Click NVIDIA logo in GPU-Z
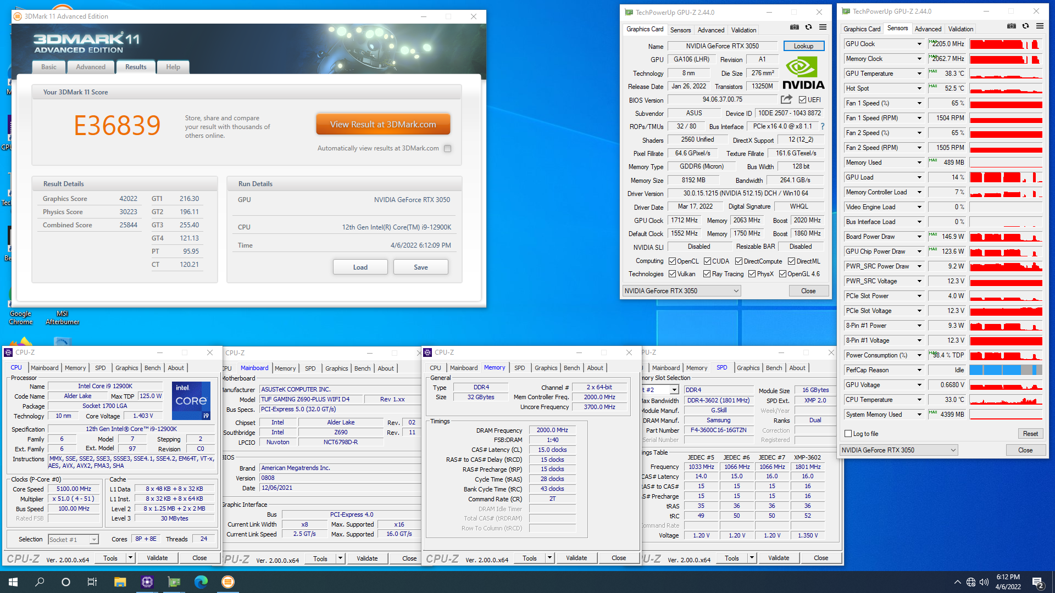This screenshot has height=593, width=1055. [x=803, y=74]
